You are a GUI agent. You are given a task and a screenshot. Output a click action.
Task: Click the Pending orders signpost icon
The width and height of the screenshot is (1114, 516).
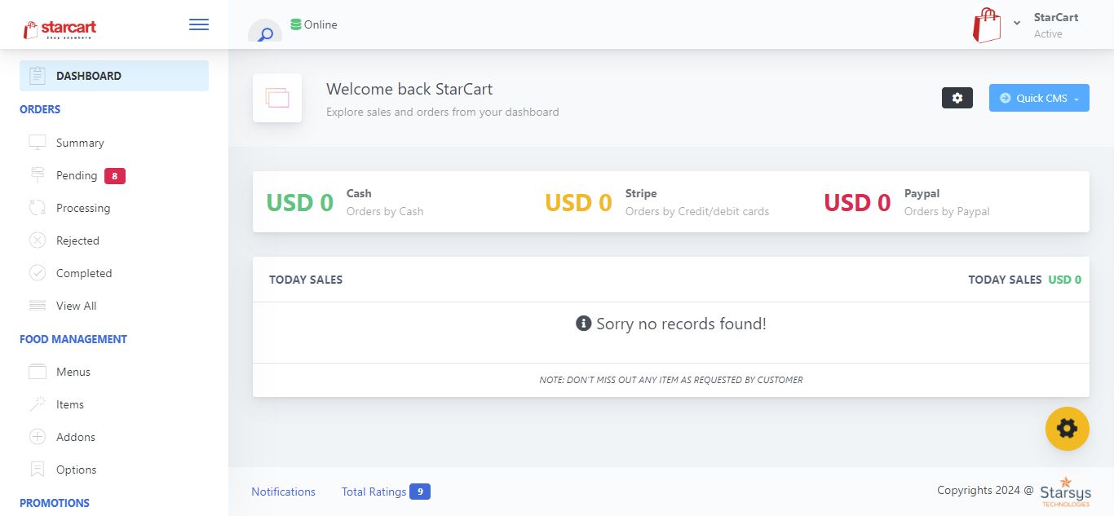pos(38,175)
